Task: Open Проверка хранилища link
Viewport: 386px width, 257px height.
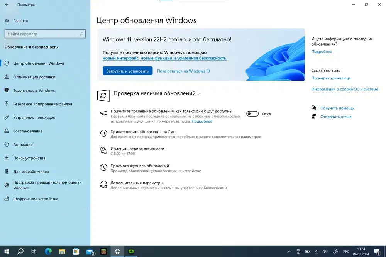Action: tap(331, 78)
